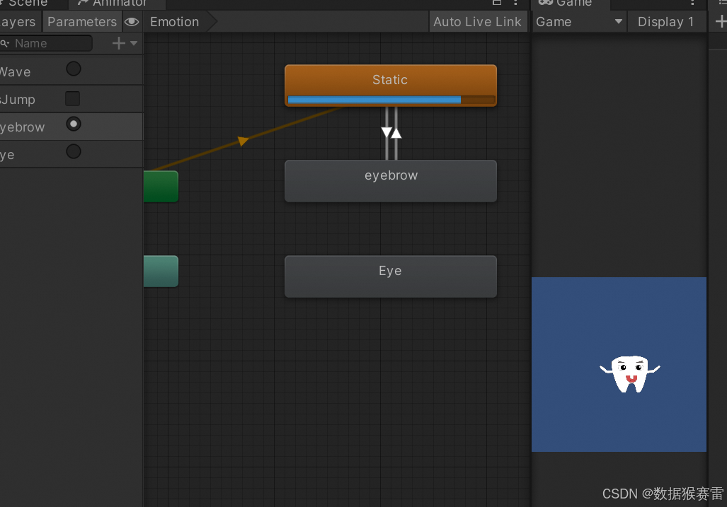The image size is (727, 507).
Task: Click the eyebrow trigger radio button
Action: click(73, 124)
